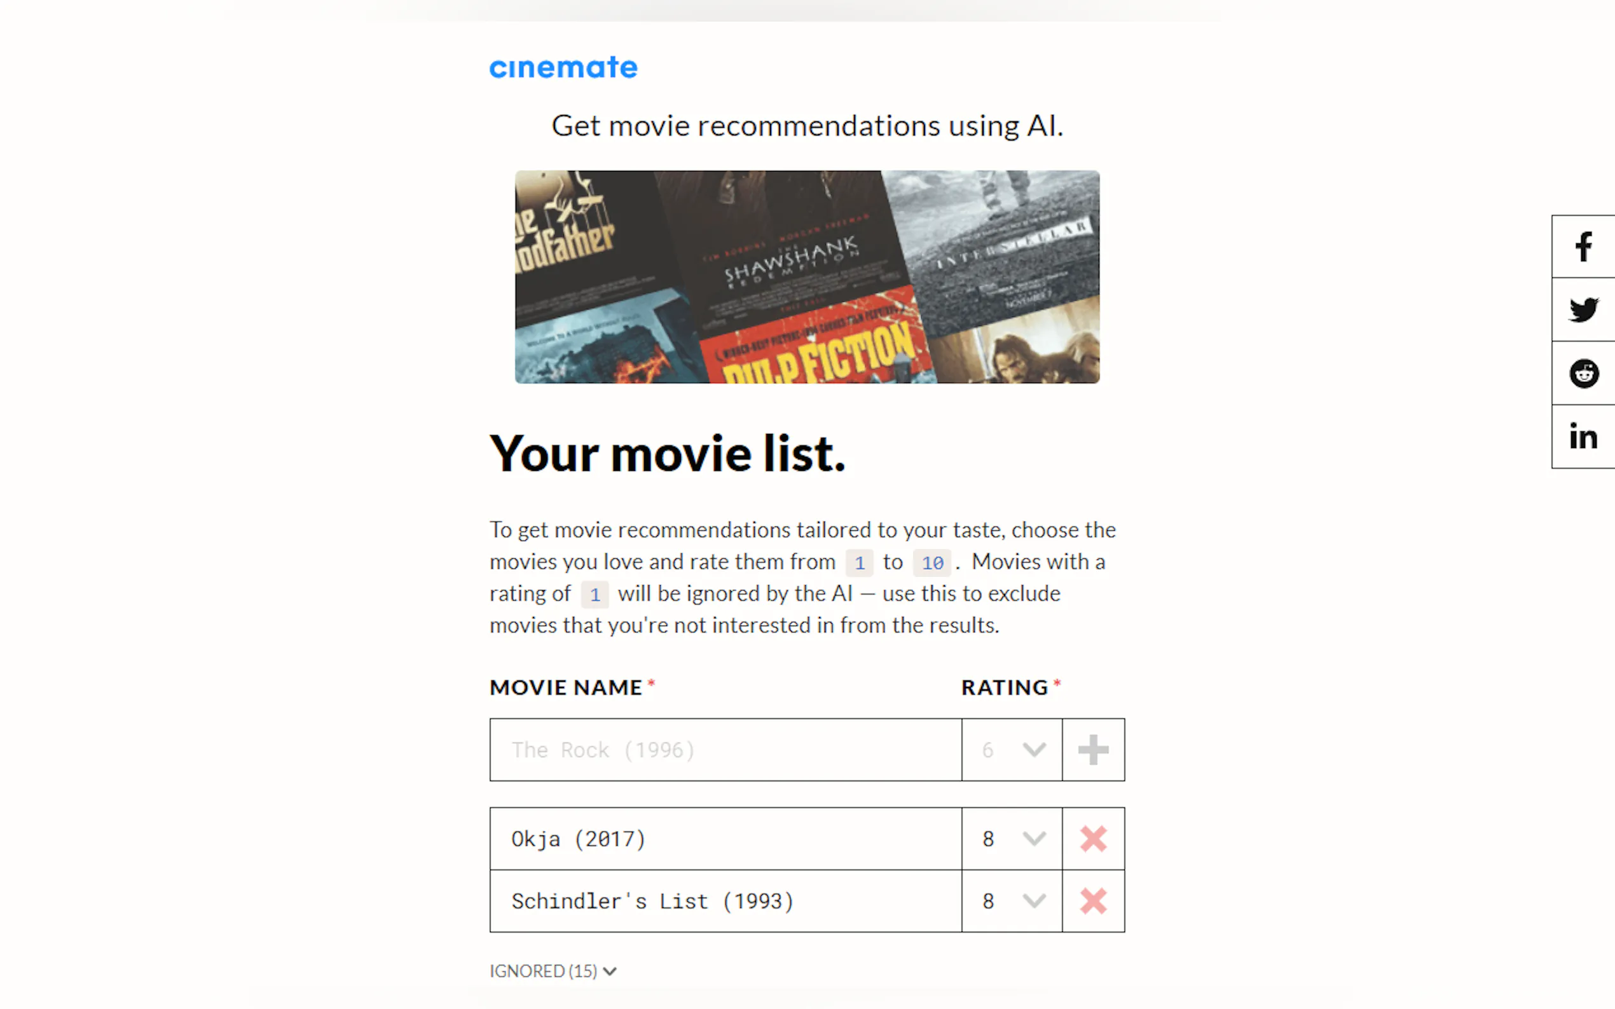Open Schindler's List rating dropdown
The width and height of the screenshot is (1615, 1009).
click(1012, 901)
